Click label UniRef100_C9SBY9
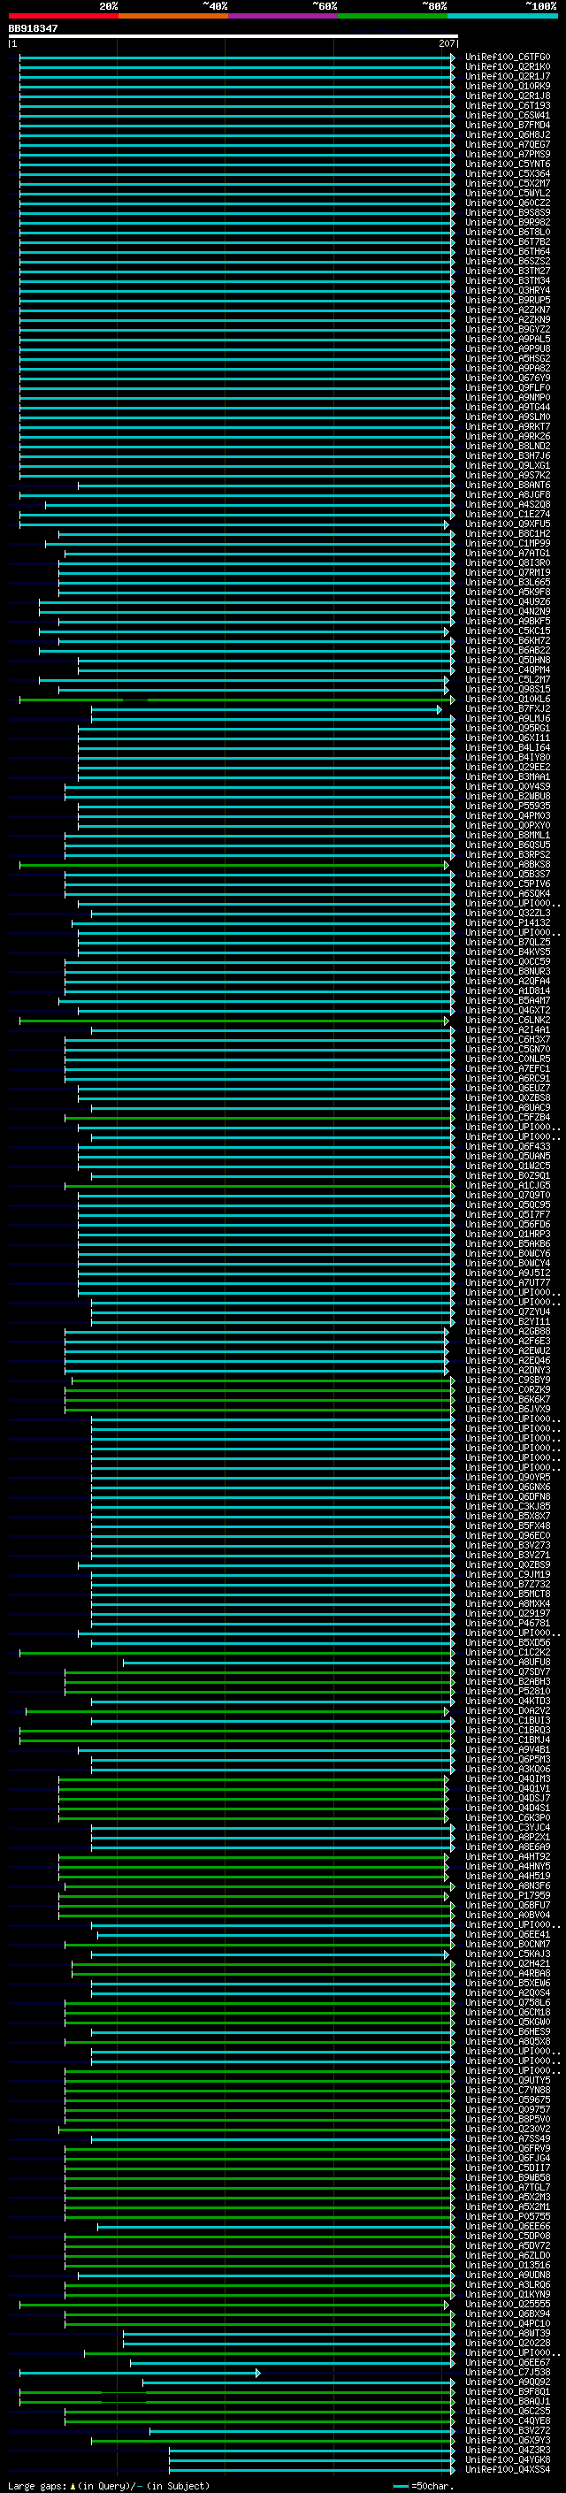This screenshot has height=2493, width=566. click(x=507, y=1380)
